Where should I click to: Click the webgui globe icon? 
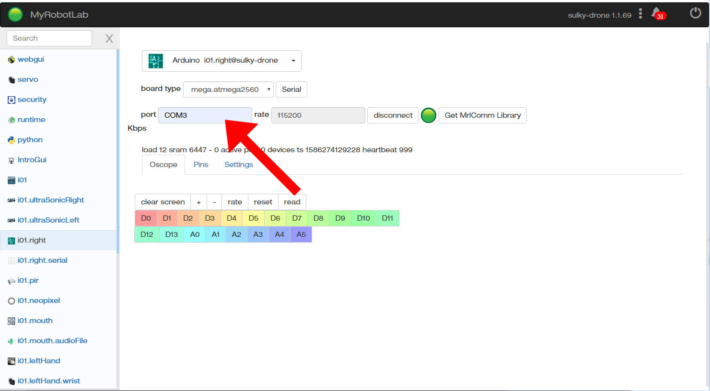click(12, 60)
